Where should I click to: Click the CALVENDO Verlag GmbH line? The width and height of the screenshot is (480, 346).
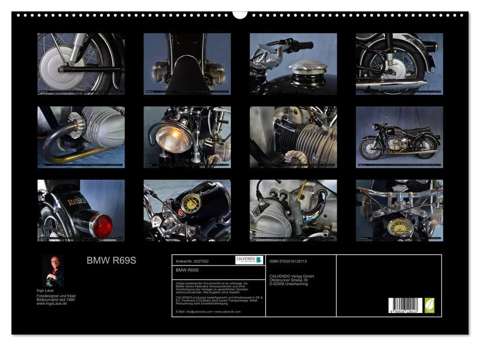click(x=292, y=276)
